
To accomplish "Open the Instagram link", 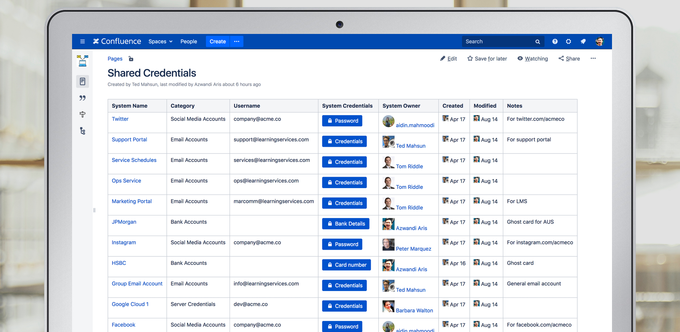I will (x=124, y=243).
